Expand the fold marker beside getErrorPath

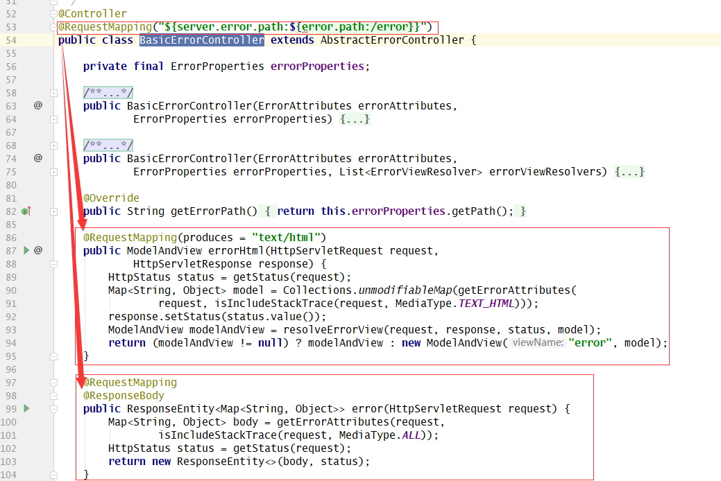(x=53, y=211)
